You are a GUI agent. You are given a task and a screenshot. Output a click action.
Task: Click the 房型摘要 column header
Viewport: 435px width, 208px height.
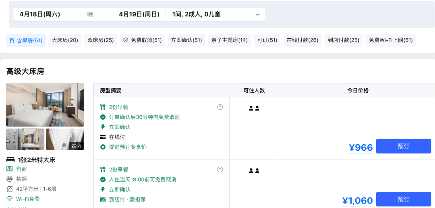(x=110, y=91)
